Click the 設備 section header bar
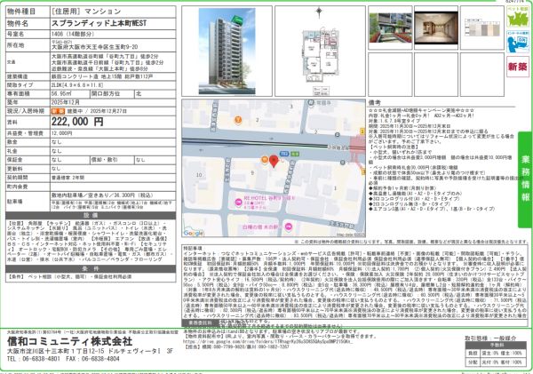Image resolution: width=533 pixels, height=374 pixels. (91, 215)
